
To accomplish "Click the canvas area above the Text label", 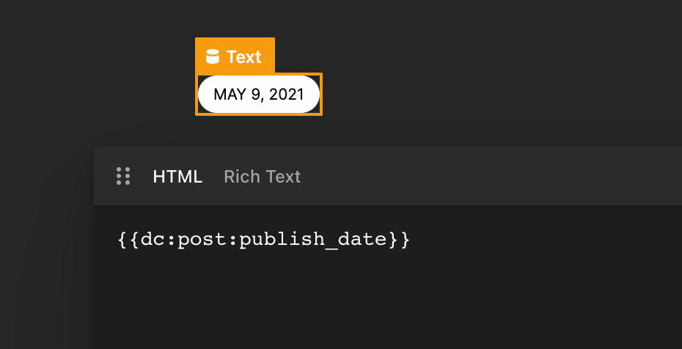I will [x=235, y=18].
